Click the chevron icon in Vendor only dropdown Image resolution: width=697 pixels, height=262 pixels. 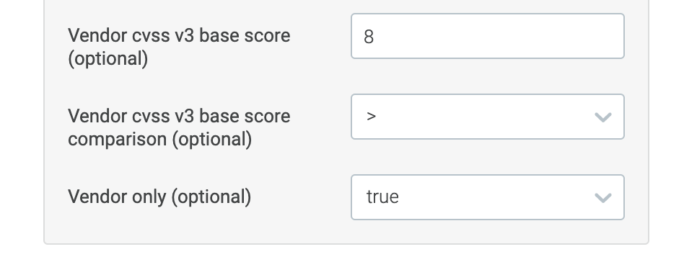[602, 198]
